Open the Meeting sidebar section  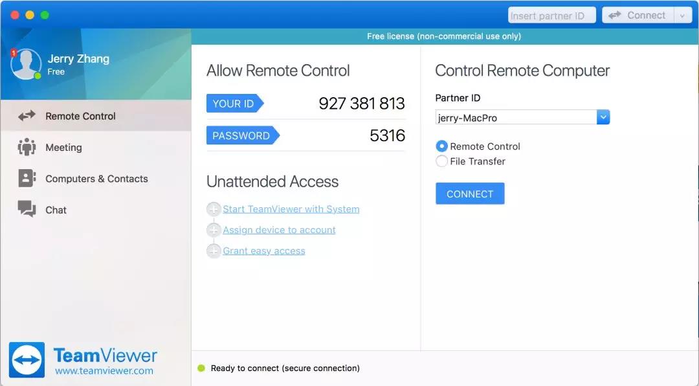point(96,147)
